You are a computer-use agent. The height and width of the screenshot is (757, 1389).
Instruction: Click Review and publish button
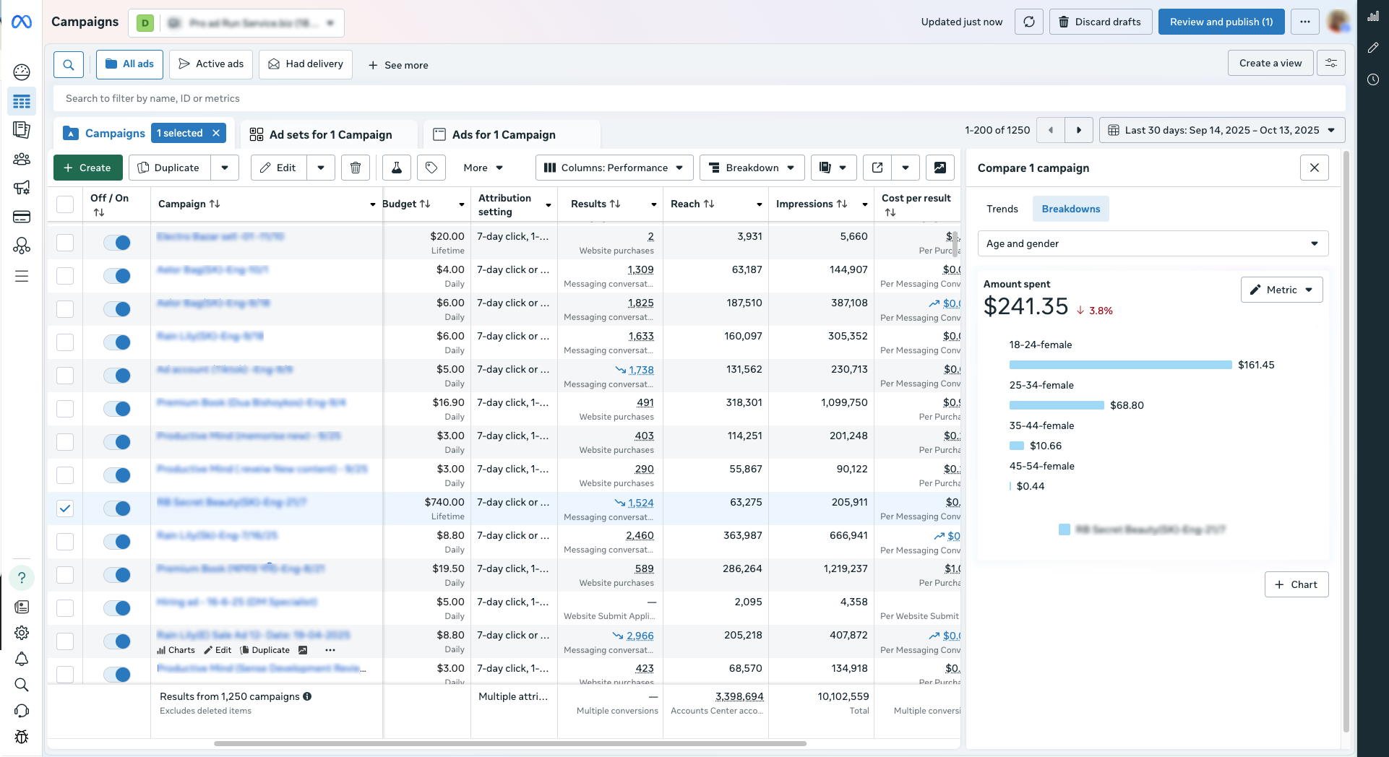[x=1221, y=22]
